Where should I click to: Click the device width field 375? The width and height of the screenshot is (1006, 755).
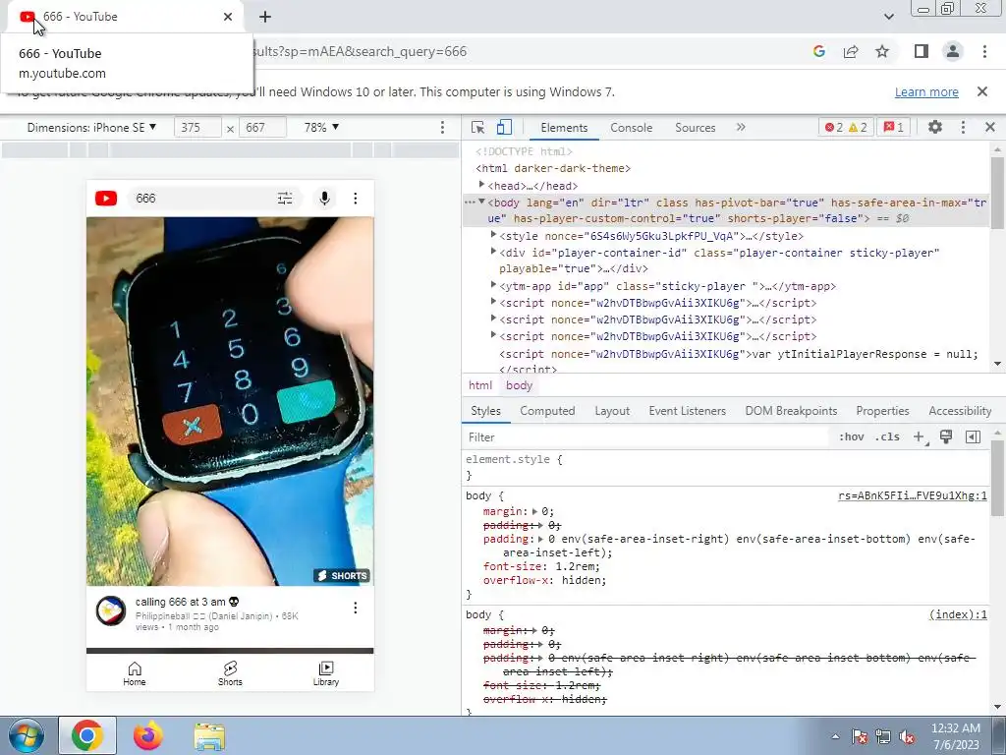click(197, 127)
